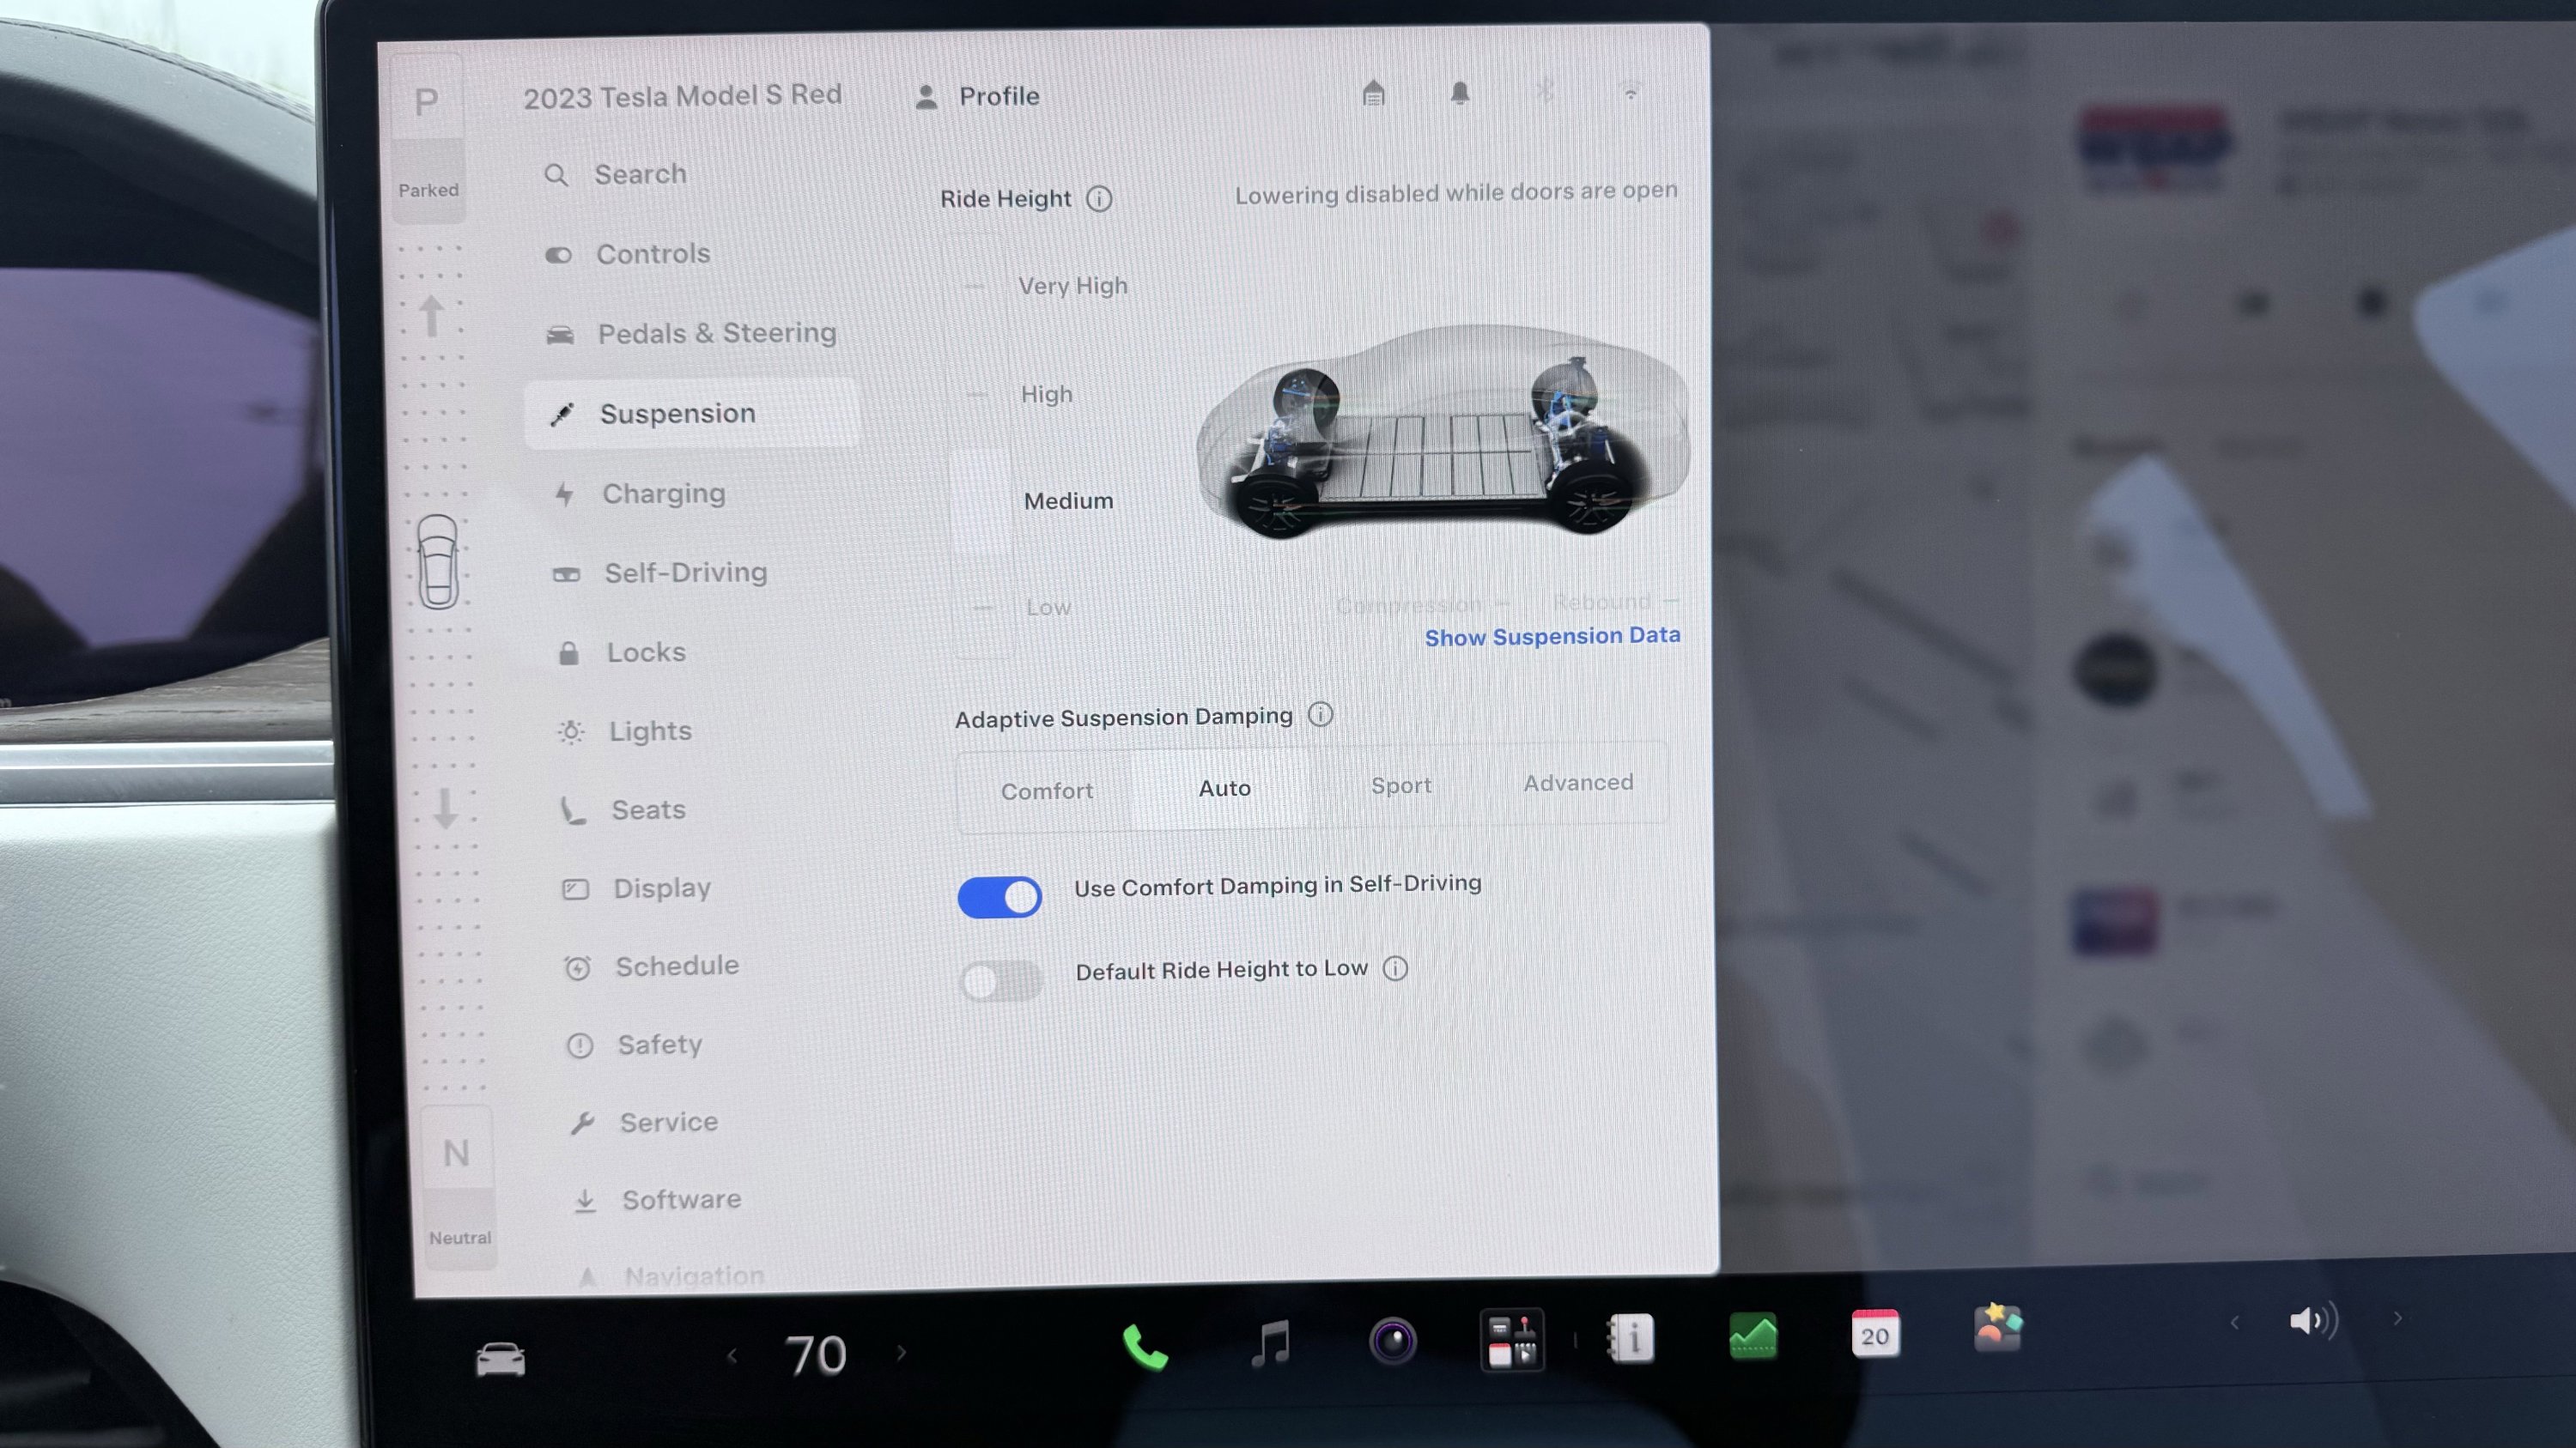Tap the Bluetooth icon in header
The image size is (2576, 1448).
(1545, 92)
